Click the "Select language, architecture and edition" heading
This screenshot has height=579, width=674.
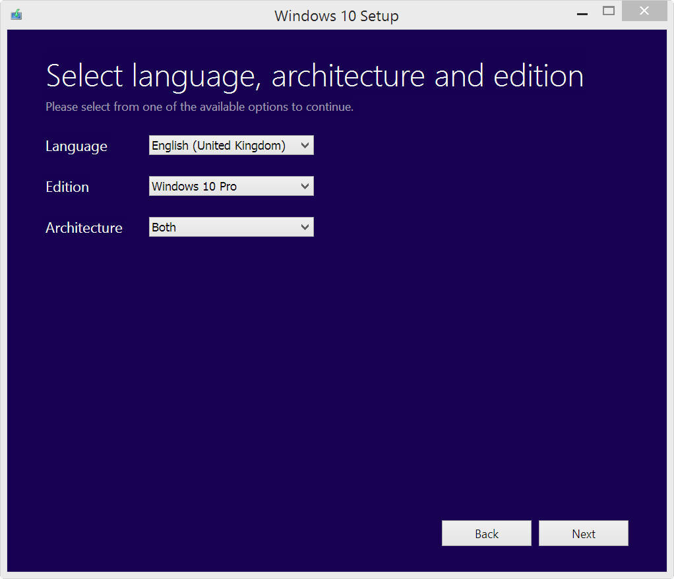click(315, 76)
